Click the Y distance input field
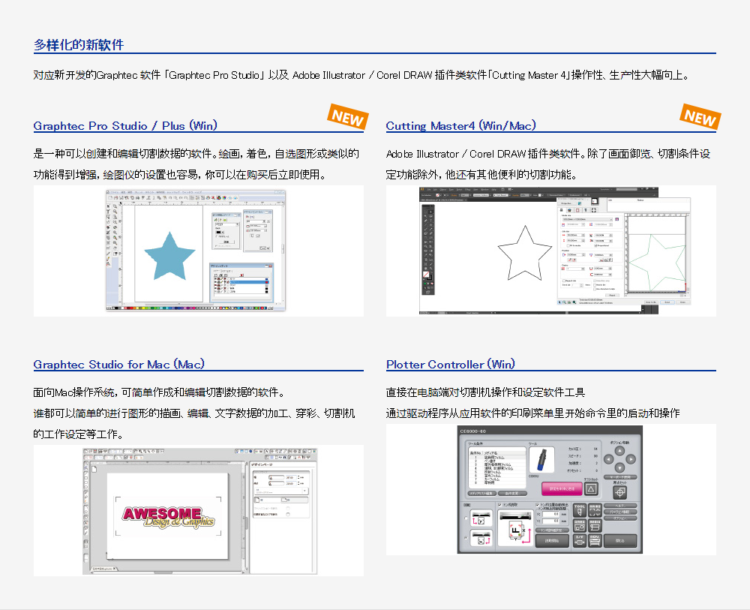 550,521
